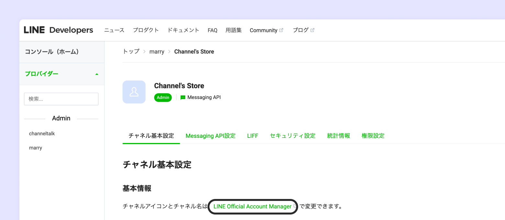Click the green Messaging API chat icon
Viewport: 505px width, 220px height.
(183, 97)
